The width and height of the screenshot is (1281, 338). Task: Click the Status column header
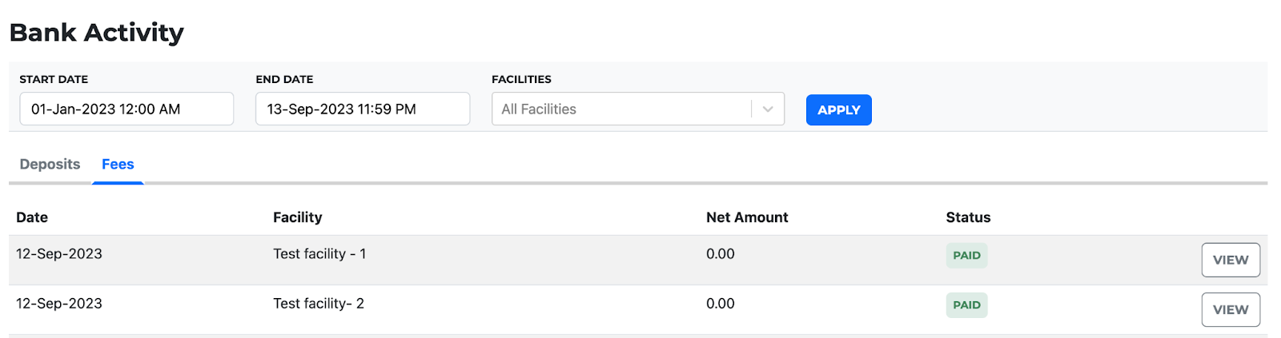pos(968,217)
